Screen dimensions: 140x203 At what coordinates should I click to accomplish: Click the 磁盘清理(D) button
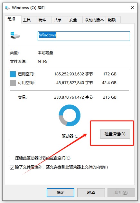[115, 134]
